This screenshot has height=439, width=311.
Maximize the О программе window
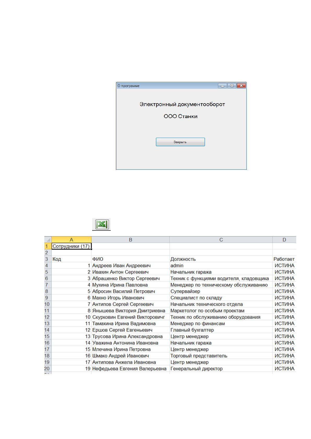click(x=232, y=86)
